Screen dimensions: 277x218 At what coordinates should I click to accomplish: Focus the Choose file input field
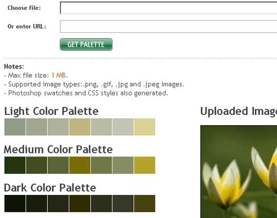click(x=169, y=8)
